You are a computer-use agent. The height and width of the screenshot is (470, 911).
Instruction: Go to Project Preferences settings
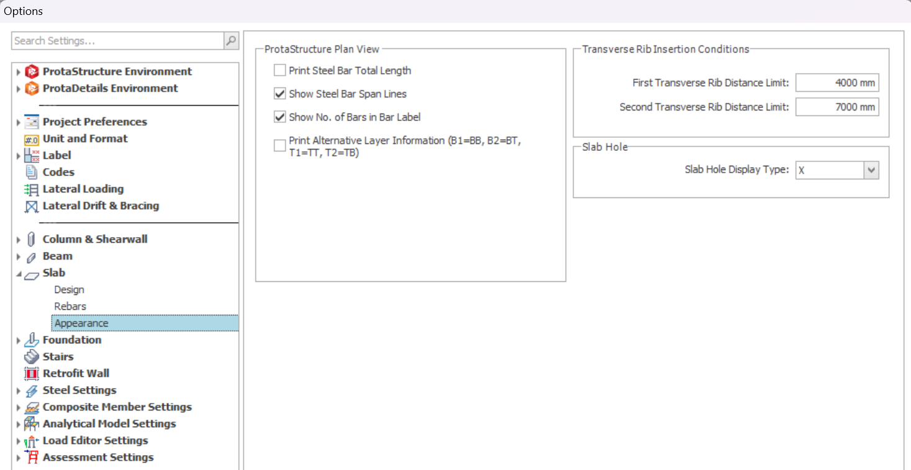point(94,122)
